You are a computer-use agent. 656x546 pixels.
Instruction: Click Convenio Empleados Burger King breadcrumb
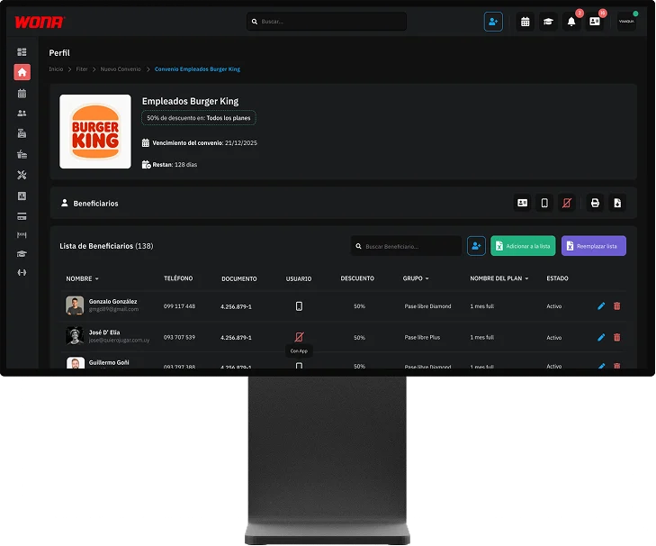point(197,69)
